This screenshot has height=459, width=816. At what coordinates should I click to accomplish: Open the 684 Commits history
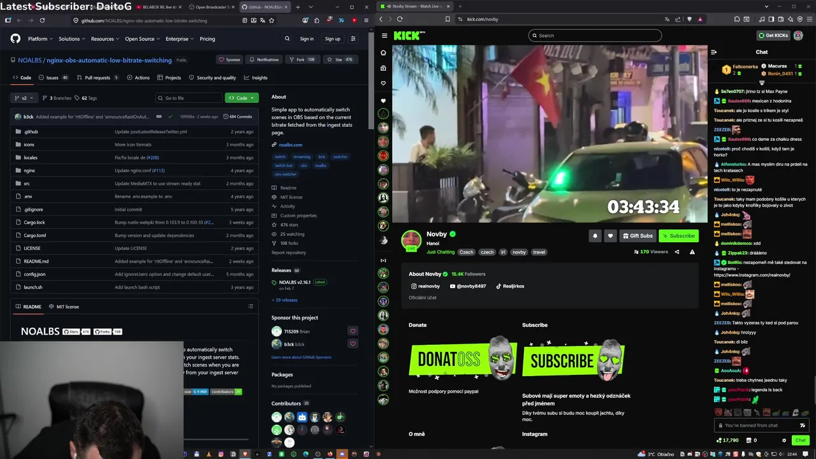click(x=238, y=117)
